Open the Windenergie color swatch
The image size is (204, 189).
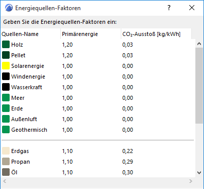[6, 77]
